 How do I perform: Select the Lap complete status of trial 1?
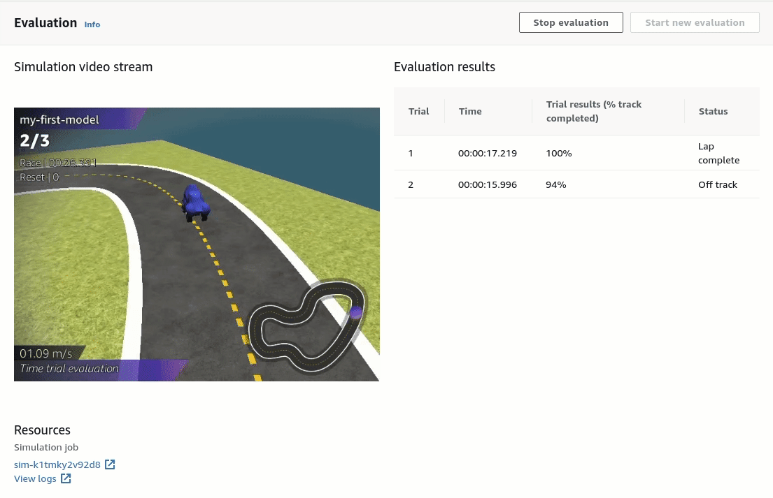[x=718, y=153]
